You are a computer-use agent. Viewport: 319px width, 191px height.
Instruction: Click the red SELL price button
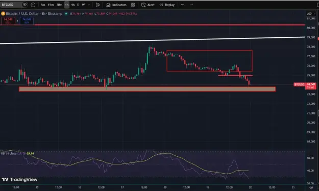pyautogui.click(x=8, y=21)
